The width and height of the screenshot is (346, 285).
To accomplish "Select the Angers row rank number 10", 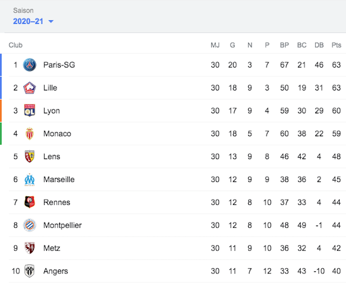I will pos(16,271).
